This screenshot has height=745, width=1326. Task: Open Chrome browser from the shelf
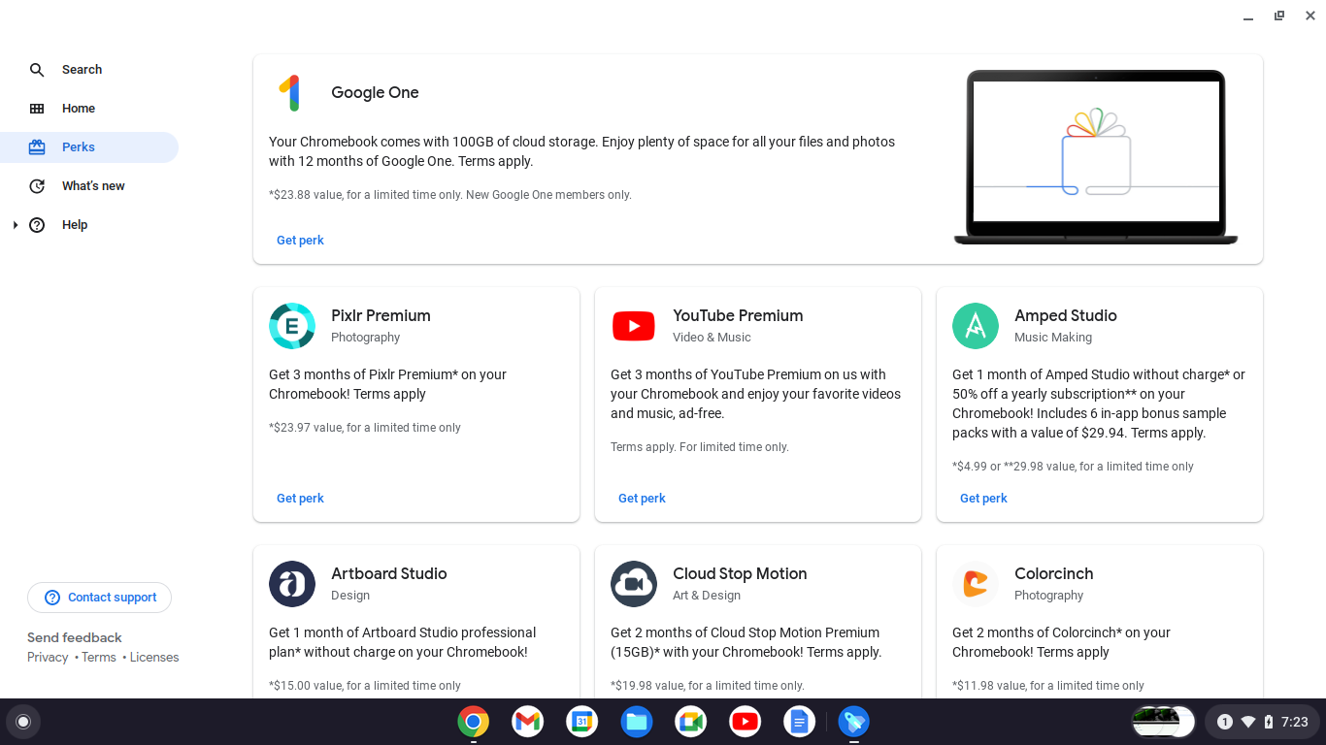coord(474,722)
